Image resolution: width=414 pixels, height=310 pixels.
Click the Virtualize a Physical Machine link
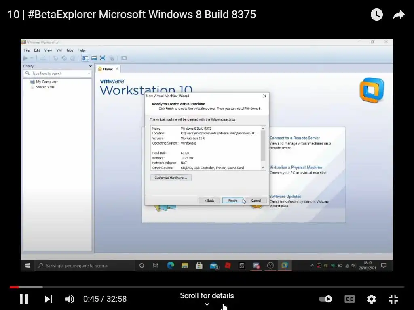click(296, 167)
